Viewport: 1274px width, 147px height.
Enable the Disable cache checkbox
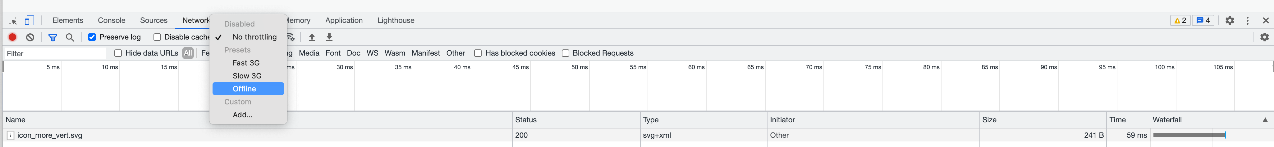[157, 37]
